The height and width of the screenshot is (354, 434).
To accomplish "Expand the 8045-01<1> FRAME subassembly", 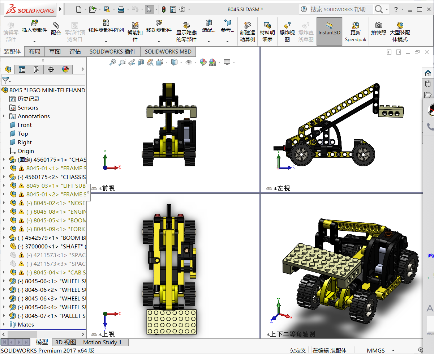I will 4,169.
